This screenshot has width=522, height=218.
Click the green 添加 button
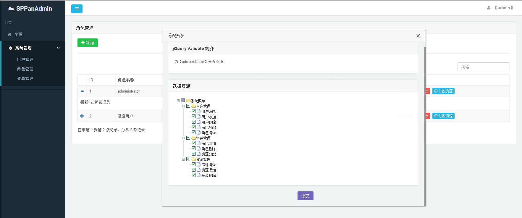[x=88, y=43]
